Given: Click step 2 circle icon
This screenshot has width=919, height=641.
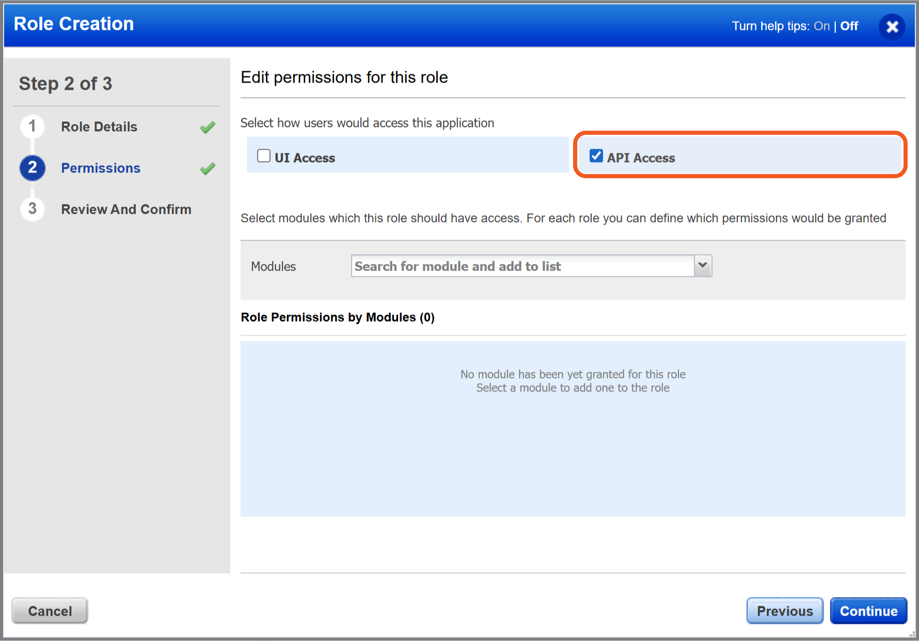Looking at the screenshot, I should click(33, 168).
